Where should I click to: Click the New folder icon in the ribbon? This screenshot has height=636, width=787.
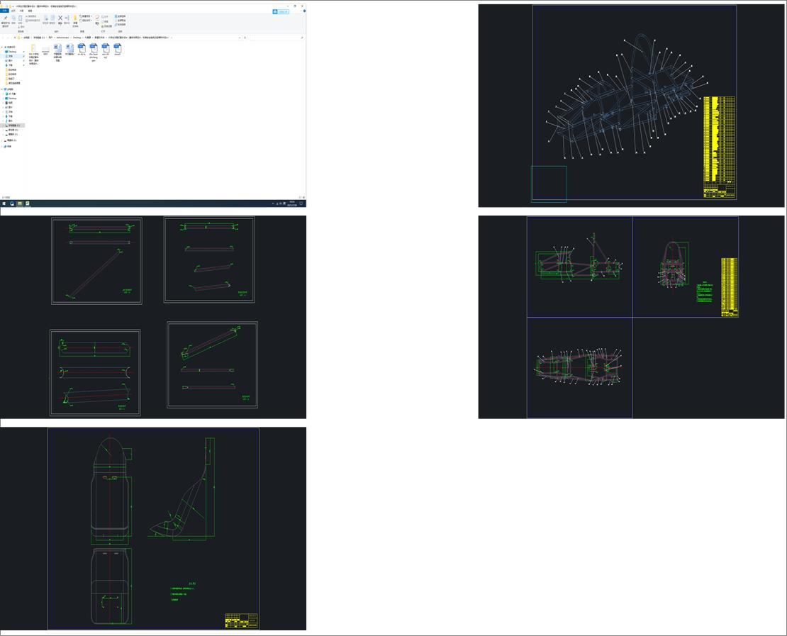tap(75, 21)
